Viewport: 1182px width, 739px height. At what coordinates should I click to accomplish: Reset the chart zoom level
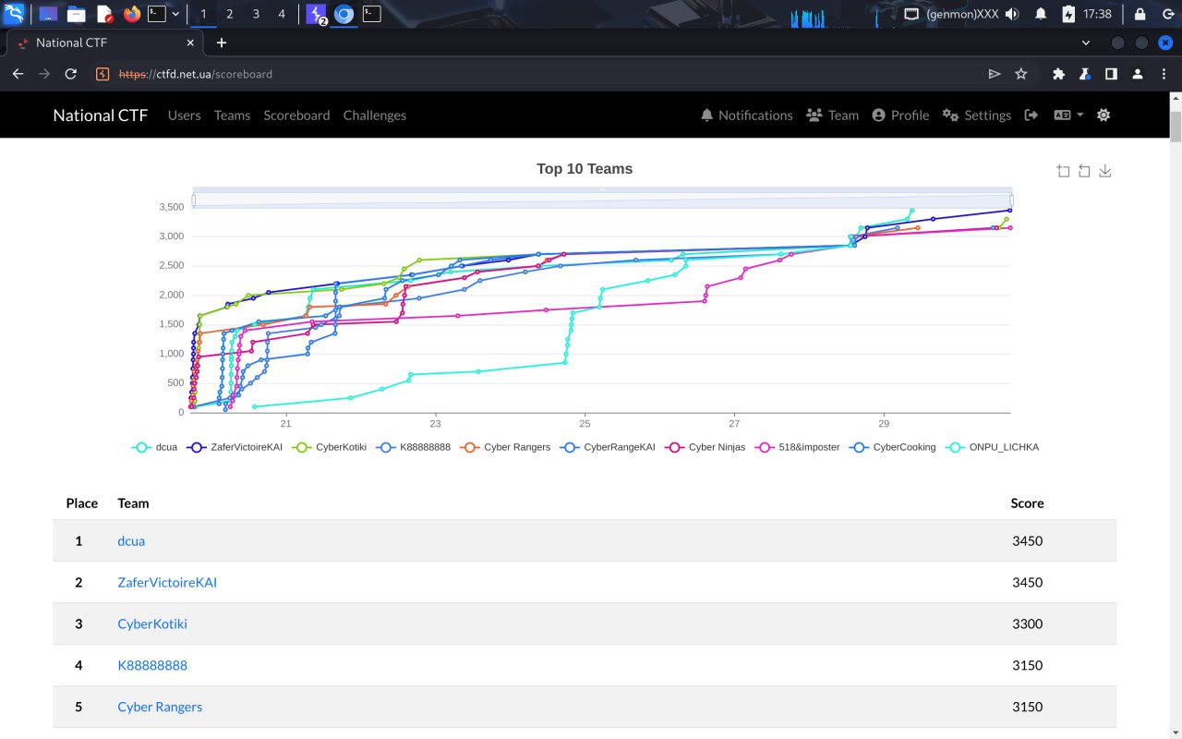click(x=1084, y=171)
